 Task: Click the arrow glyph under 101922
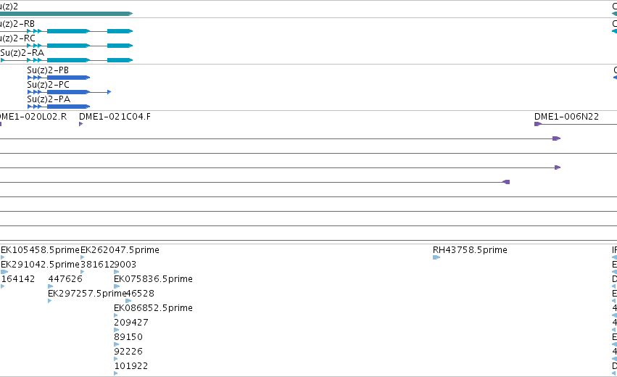116,373
